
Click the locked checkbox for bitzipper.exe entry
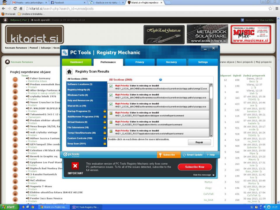click(x=111, y=113)
